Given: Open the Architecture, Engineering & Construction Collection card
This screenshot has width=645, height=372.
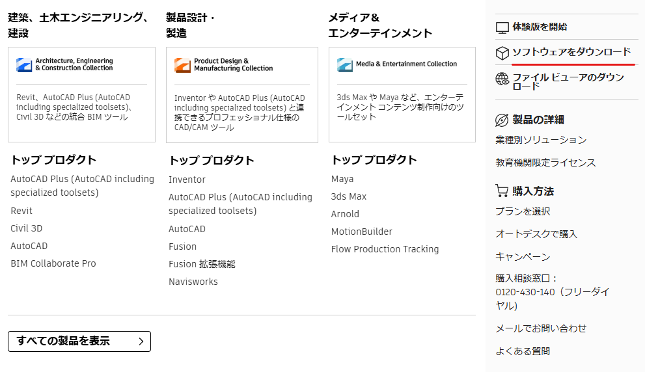Looking at the screenshot, I should (81, 94).
